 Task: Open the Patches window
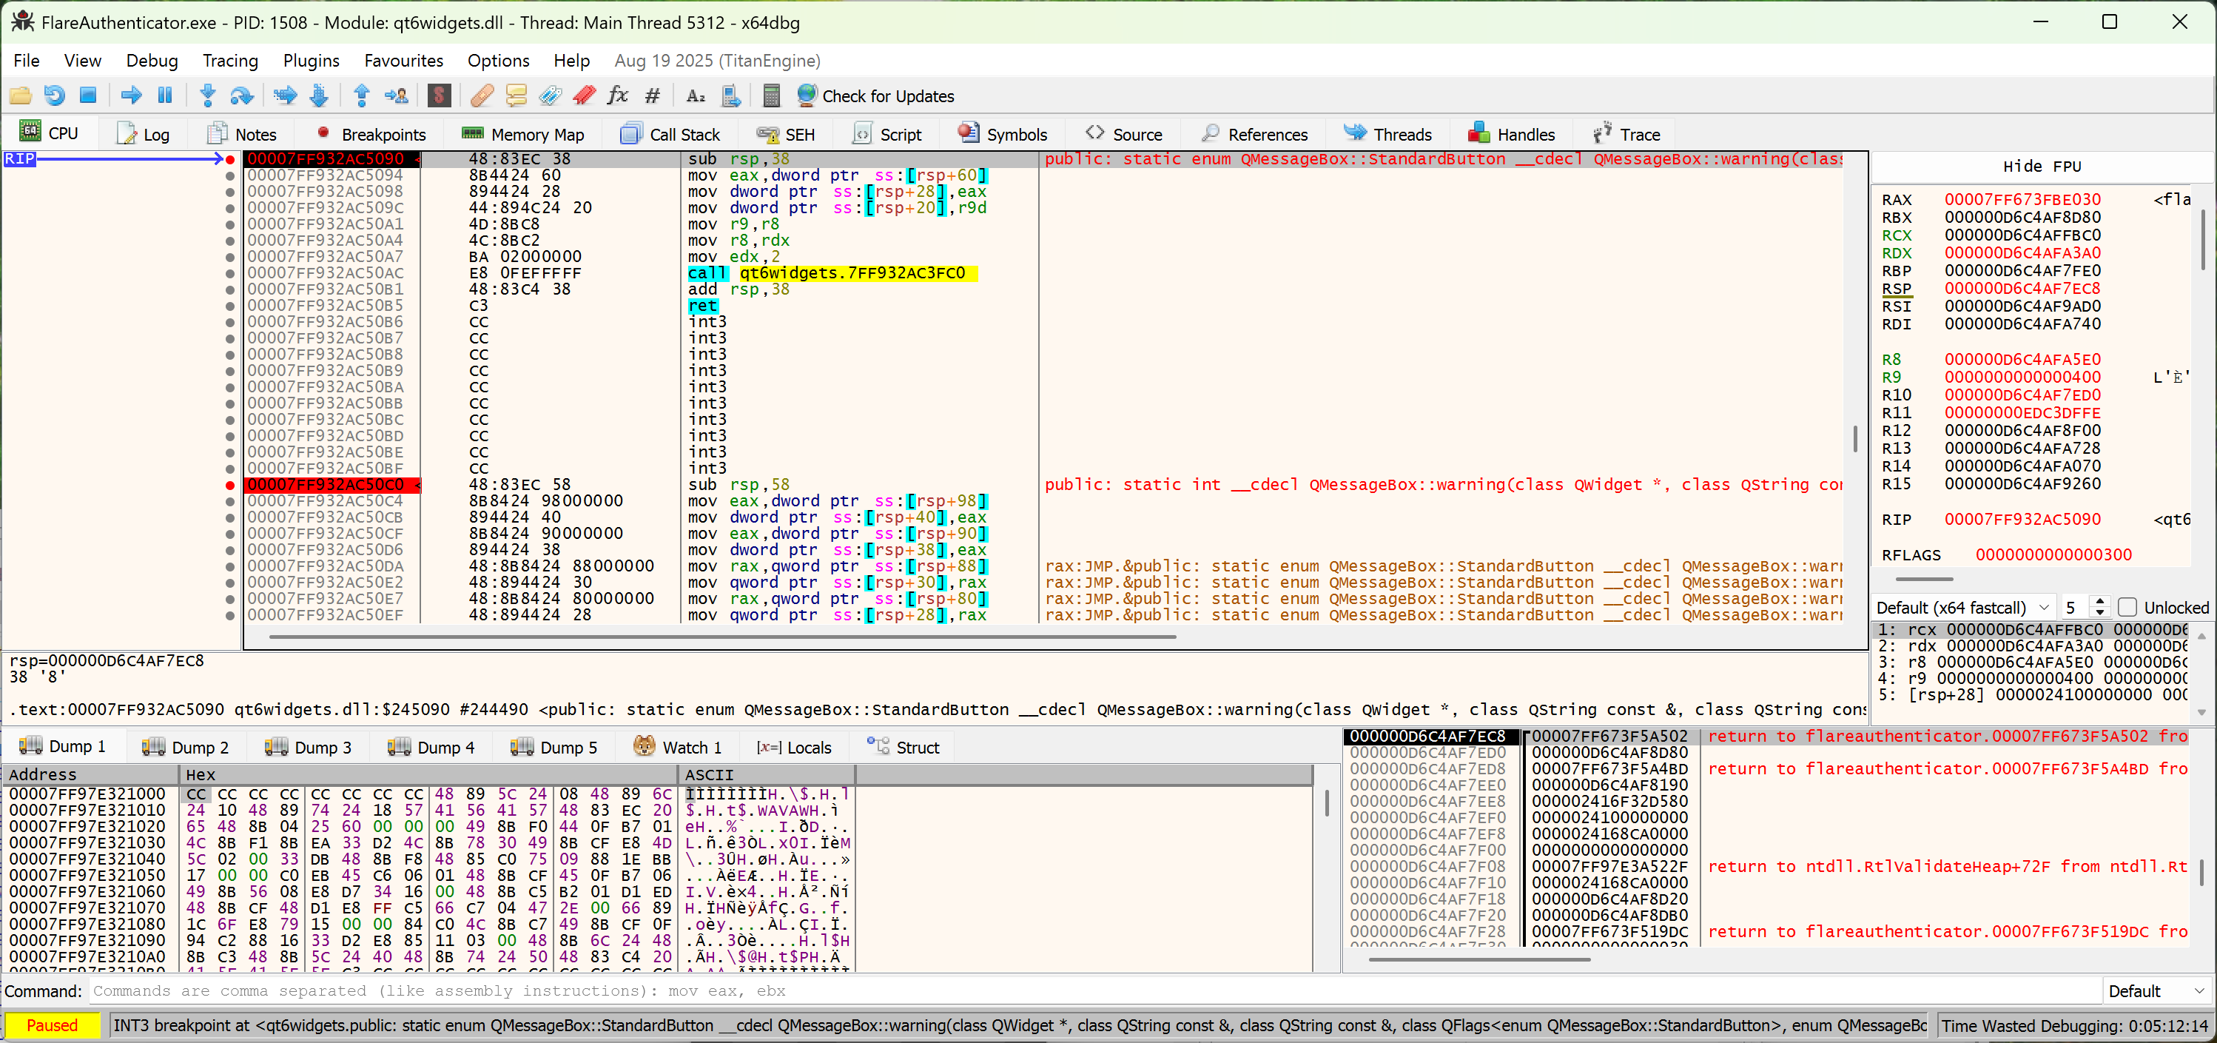pos(481,95)
